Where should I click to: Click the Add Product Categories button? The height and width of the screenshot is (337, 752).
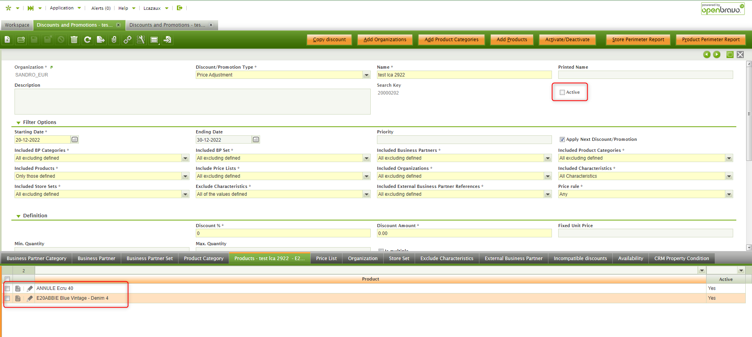click(x=452, y=40)
